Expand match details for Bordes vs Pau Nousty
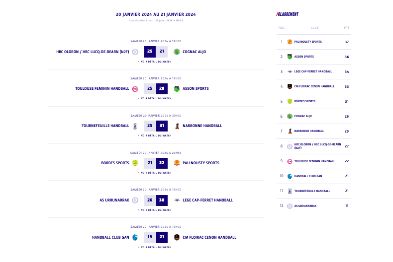 click(156, 173)
